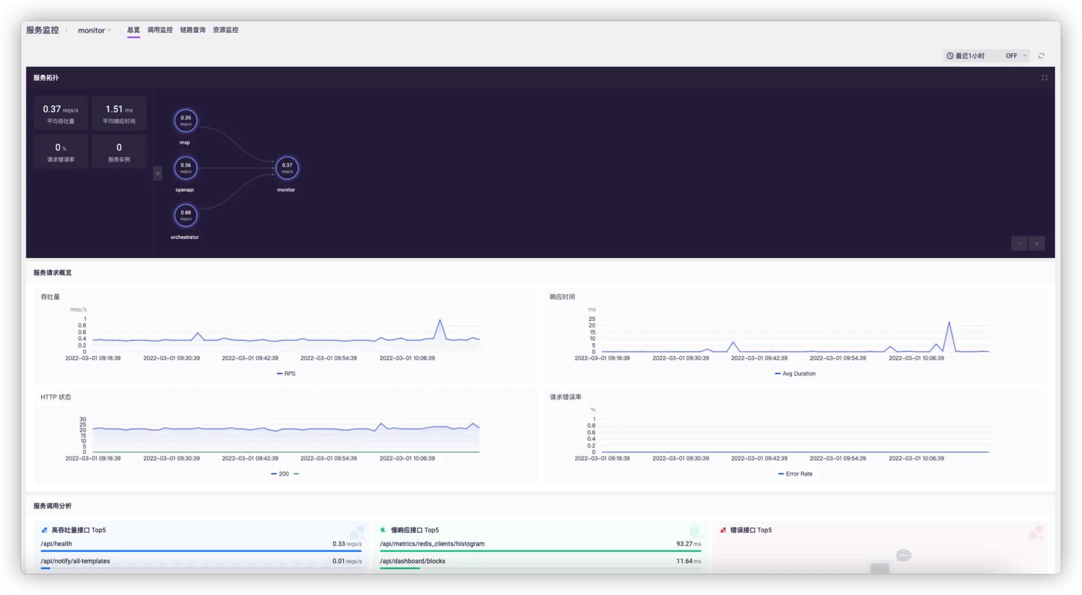The image size is (1082, 595).
Task: Switch to the 调用监控 tab
Action: coord(160,30)
